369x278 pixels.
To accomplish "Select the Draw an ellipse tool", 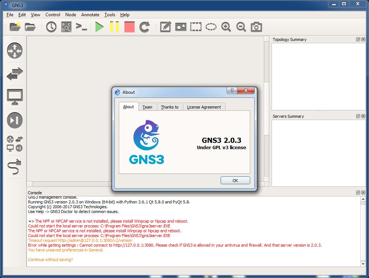I will tap(211, 27).
